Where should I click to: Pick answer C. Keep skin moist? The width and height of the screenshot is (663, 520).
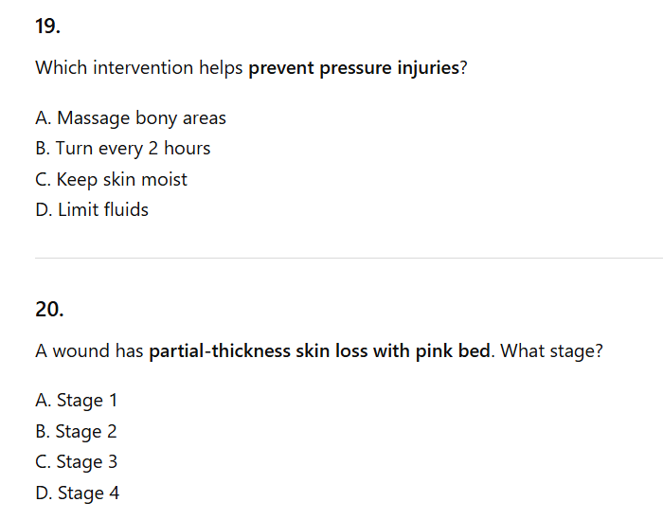111,179
